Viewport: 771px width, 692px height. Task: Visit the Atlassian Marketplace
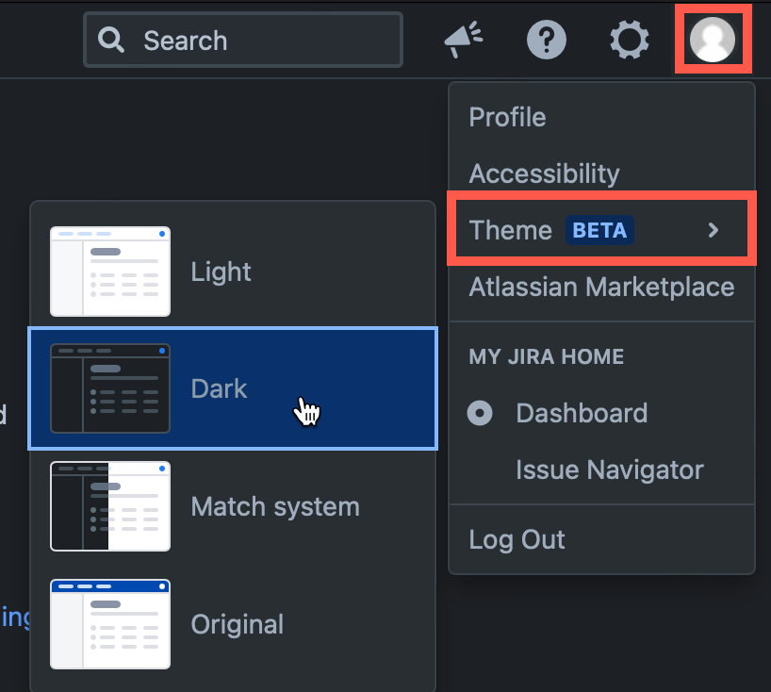point(601,287)
